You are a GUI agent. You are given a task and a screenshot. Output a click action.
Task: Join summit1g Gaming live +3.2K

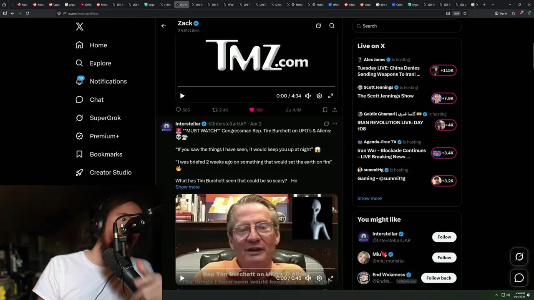point(443,181)
